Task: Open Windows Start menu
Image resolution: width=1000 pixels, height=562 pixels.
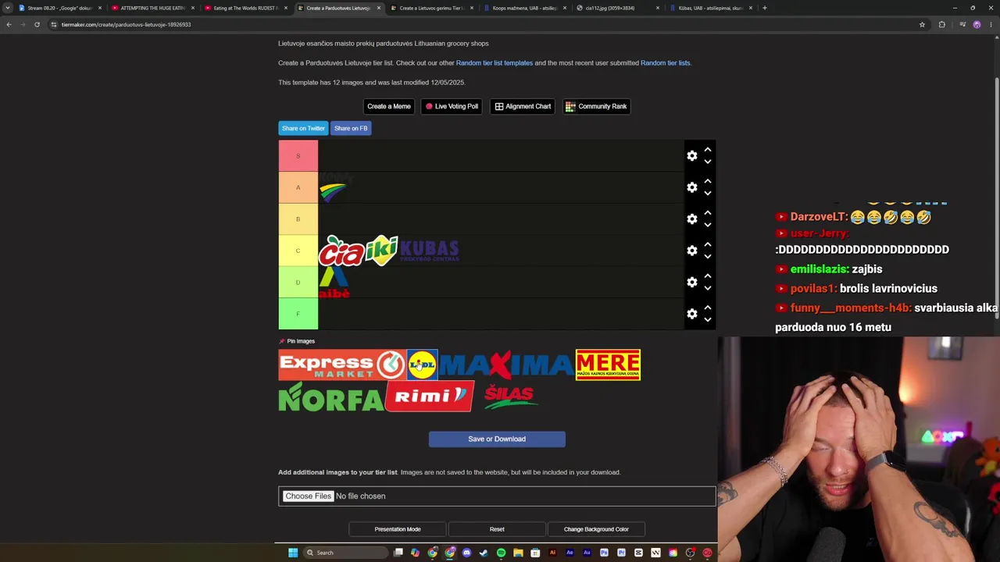Action: (x=293, y=553)
